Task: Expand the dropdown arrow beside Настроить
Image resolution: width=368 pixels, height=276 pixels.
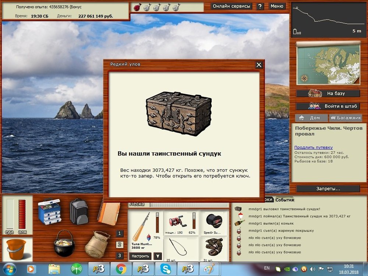Action: pyautogui.click(x=158, y=256)
